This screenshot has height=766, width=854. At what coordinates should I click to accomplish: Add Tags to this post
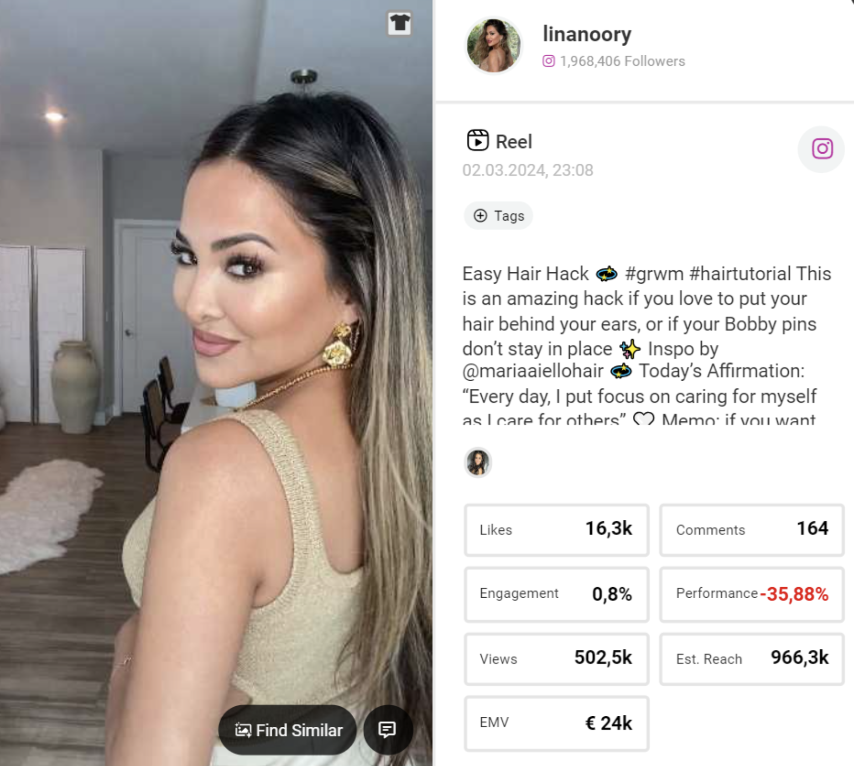tap(499, 216)
